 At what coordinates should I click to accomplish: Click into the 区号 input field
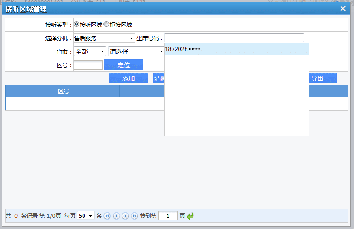pyautogui.click(x=88, y=65)
